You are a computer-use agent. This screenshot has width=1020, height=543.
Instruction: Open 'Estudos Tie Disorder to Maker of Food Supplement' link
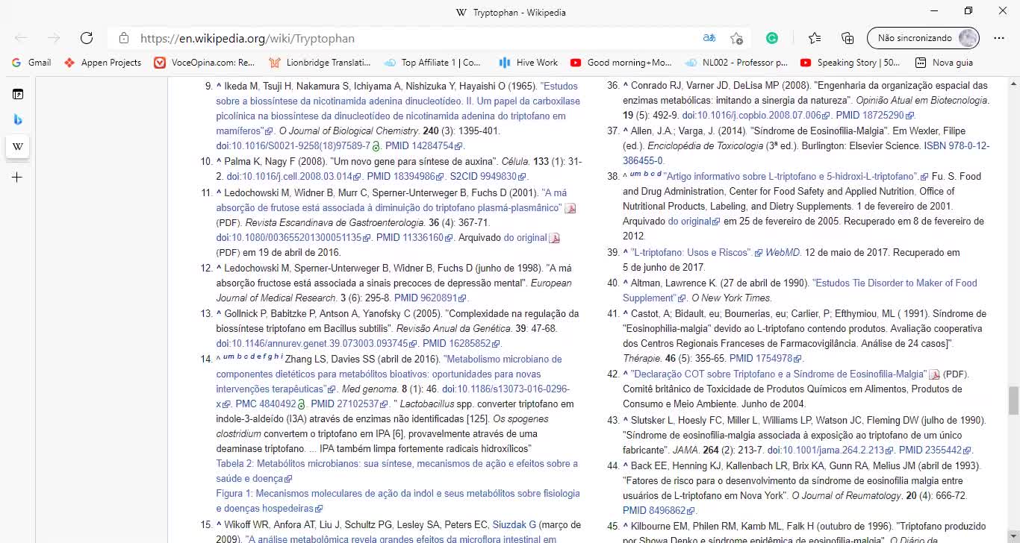800,291
